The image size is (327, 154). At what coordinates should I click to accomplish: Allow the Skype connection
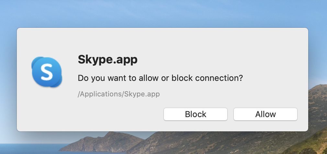265,114
